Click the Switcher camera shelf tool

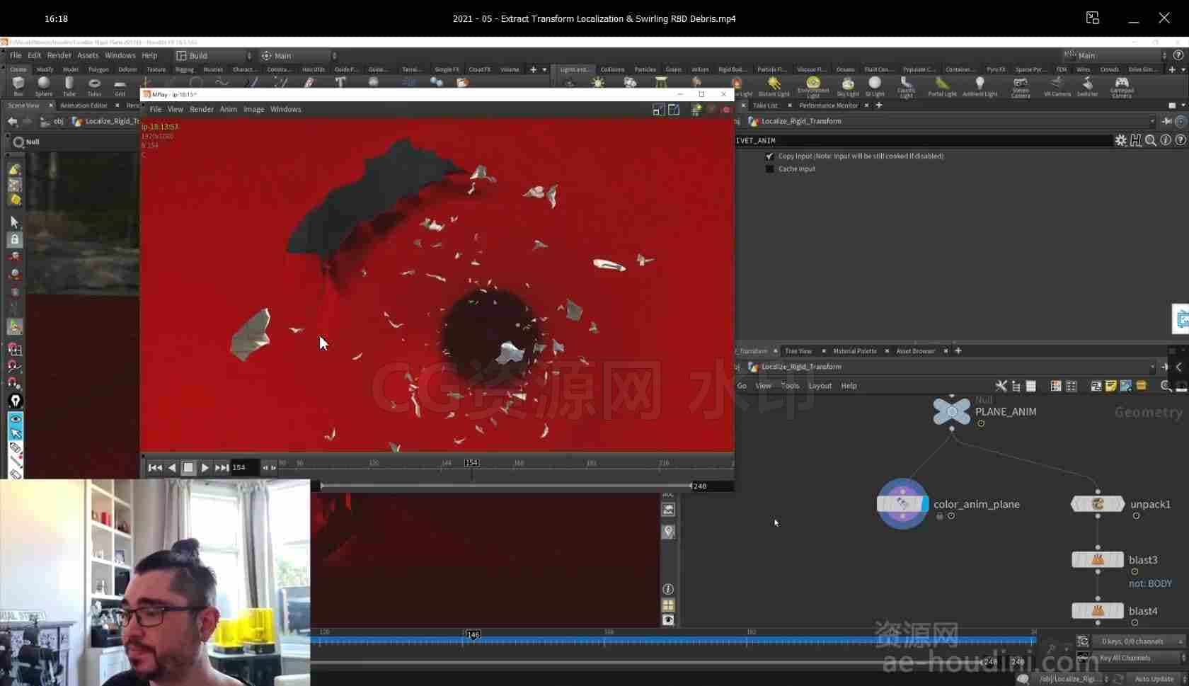tap(1087, 87)
